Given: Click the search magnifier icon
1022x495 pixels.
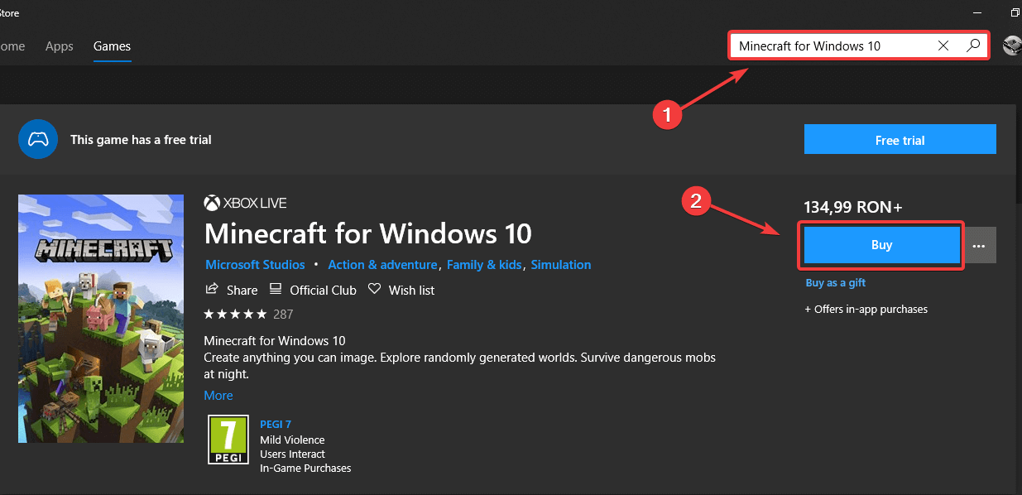Looking at the screenshot, I should click(973, 46).
